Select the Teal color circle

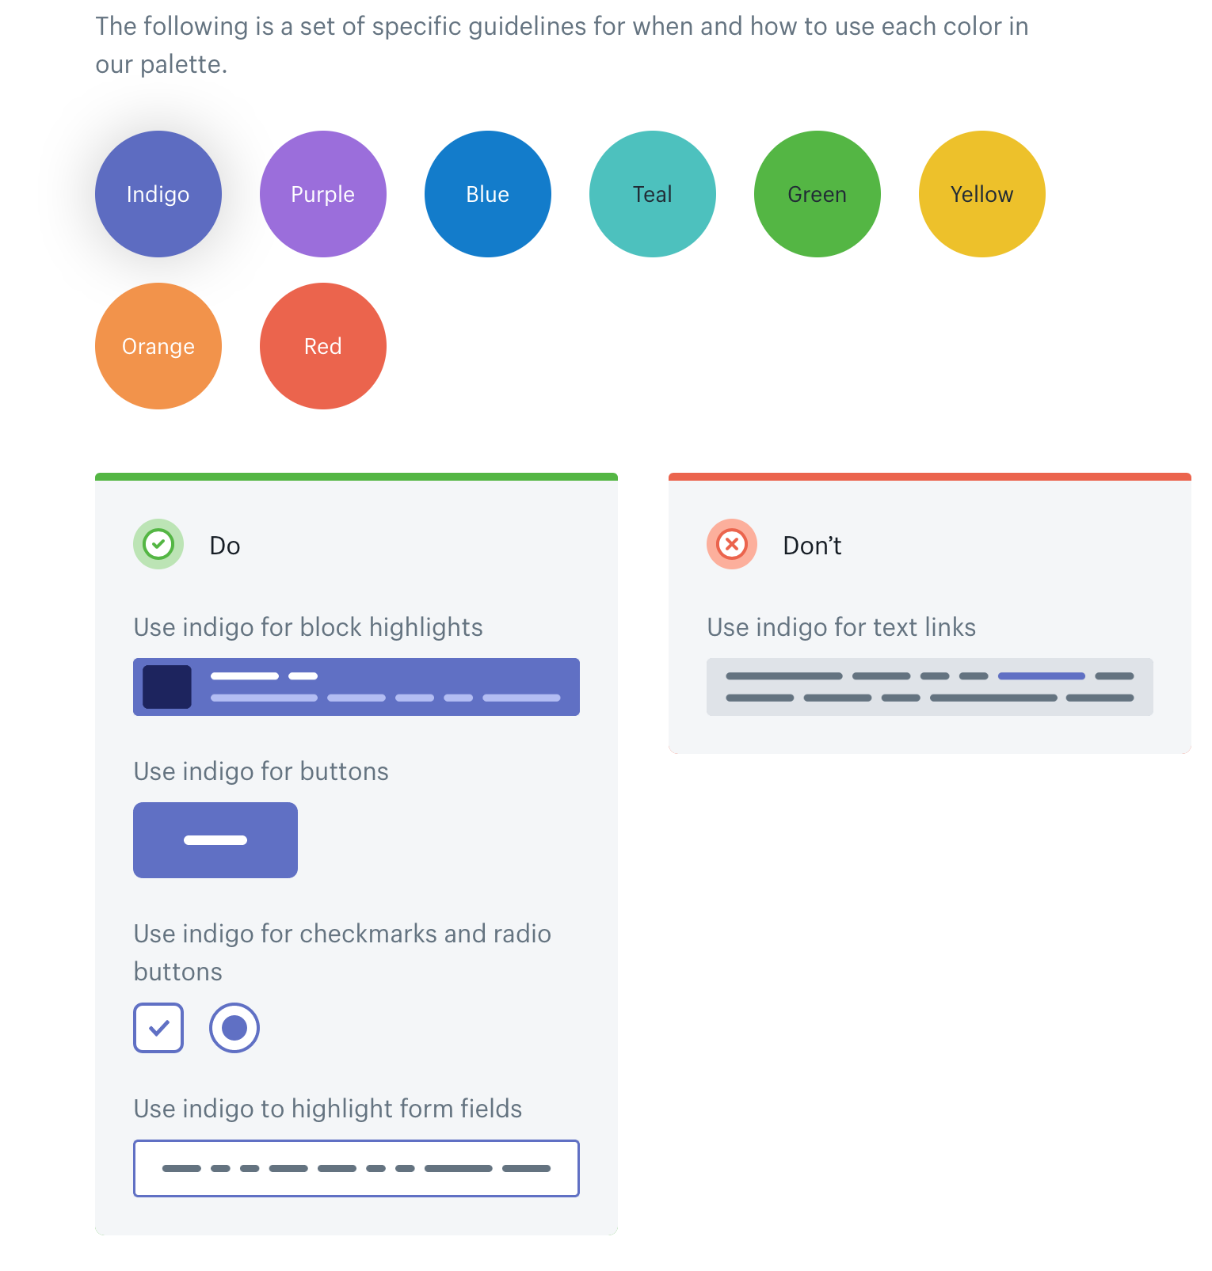(653, 194)
